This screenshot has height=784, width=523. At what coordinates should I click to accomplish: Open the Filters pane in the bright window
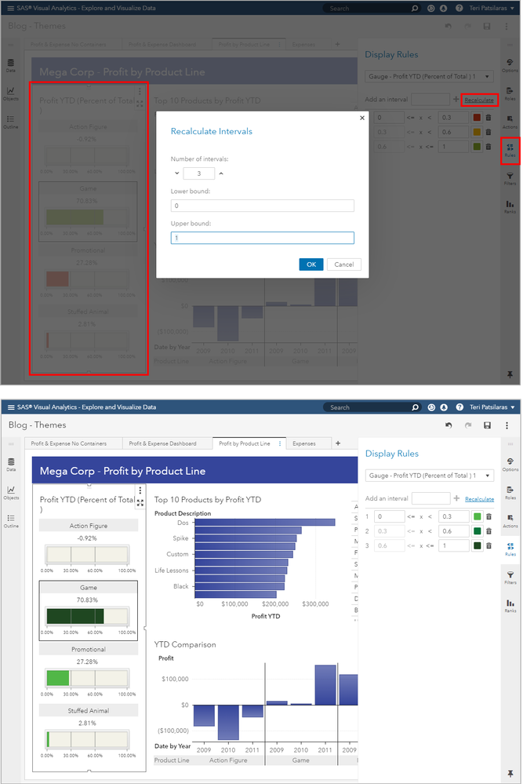tap(510, 578)
